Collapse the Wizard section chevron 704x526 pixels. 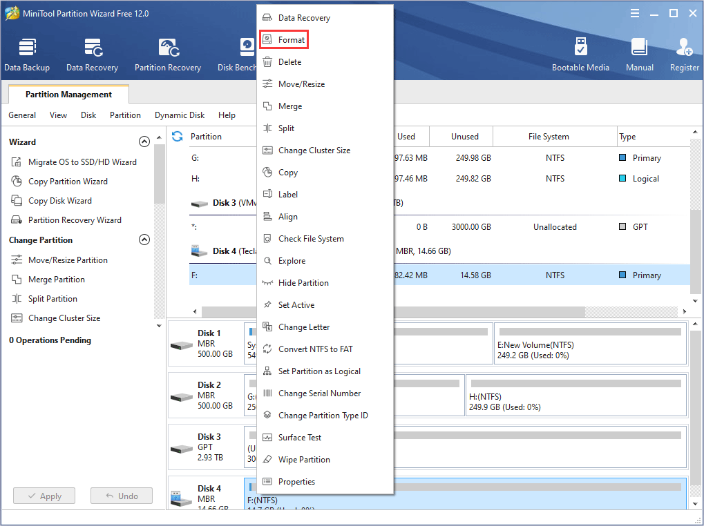tap(144, 142)
